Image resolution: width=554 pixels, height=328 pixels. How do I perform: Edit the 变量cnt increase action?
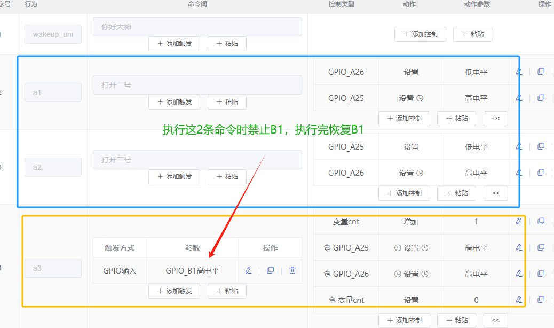[x=518, y=221]
